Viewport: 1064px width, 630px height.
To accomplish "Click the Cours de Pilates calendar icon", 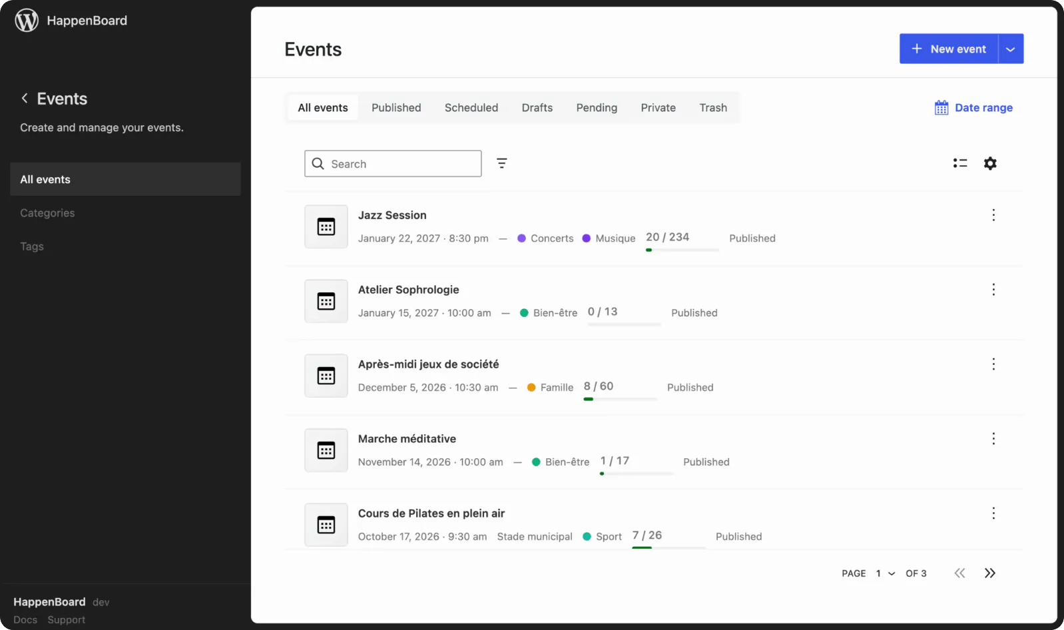I will 326,525.
